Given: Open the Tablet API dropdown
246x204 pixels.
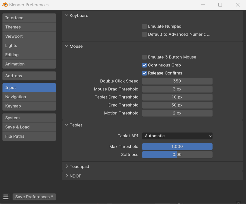Looking at the screenshot, I should coord(177,136).
